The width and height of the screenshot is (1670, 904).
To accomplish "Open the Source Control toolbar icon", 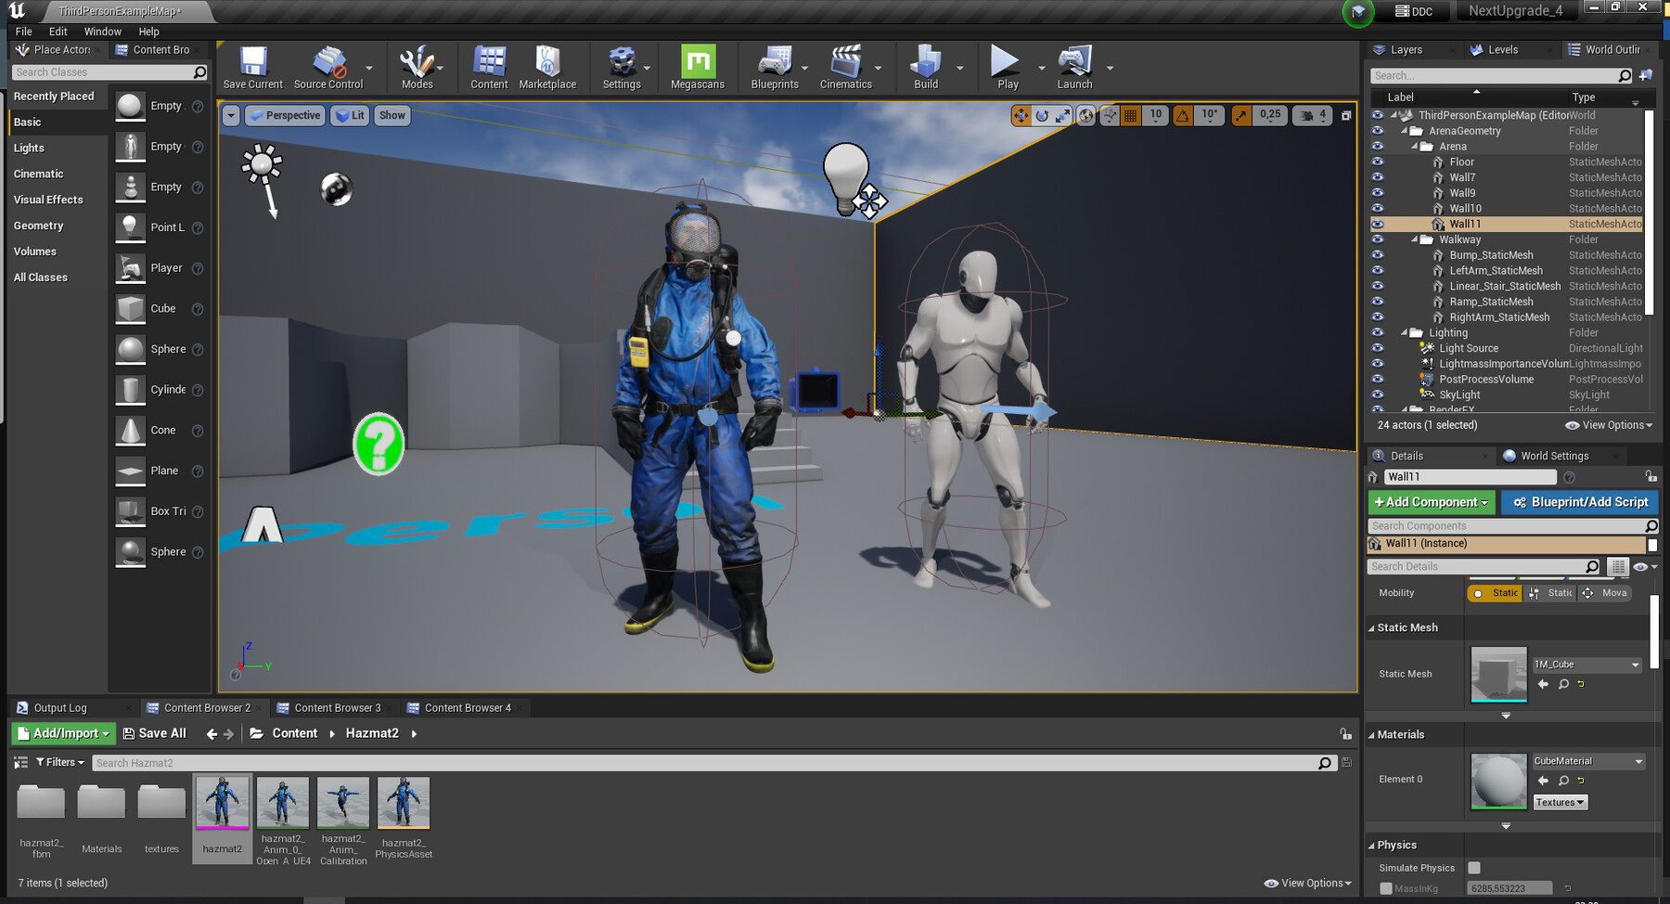I will click(328, 67).
